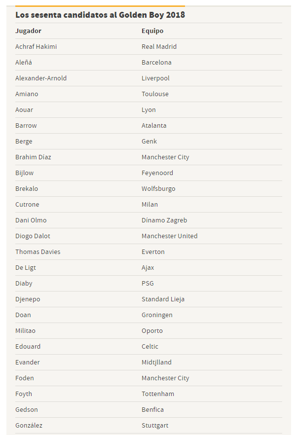The height and width of the screenshot is (435, 297).
Task: Select the PSG team cell
Action: coord(148,284)
